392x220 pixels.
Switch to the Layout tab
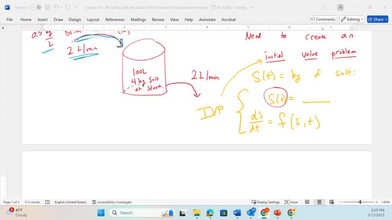pyautogui.click(x=93, y=20)
